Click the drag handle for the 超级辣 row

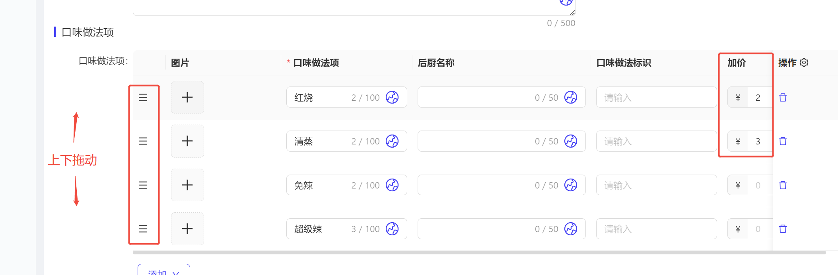tap(143, 229)
